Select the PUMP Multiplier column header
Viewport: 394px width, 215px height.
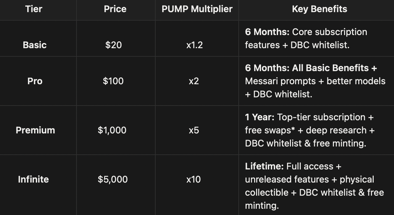[197, 9]
